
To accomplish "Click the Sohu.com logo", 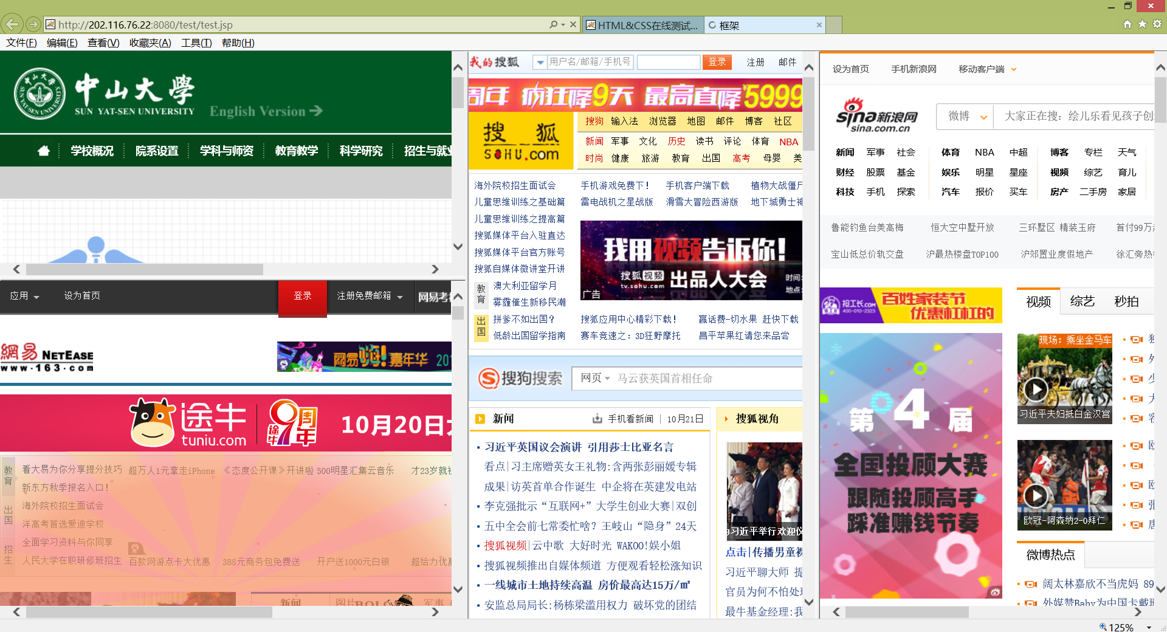I will point(522,141).
